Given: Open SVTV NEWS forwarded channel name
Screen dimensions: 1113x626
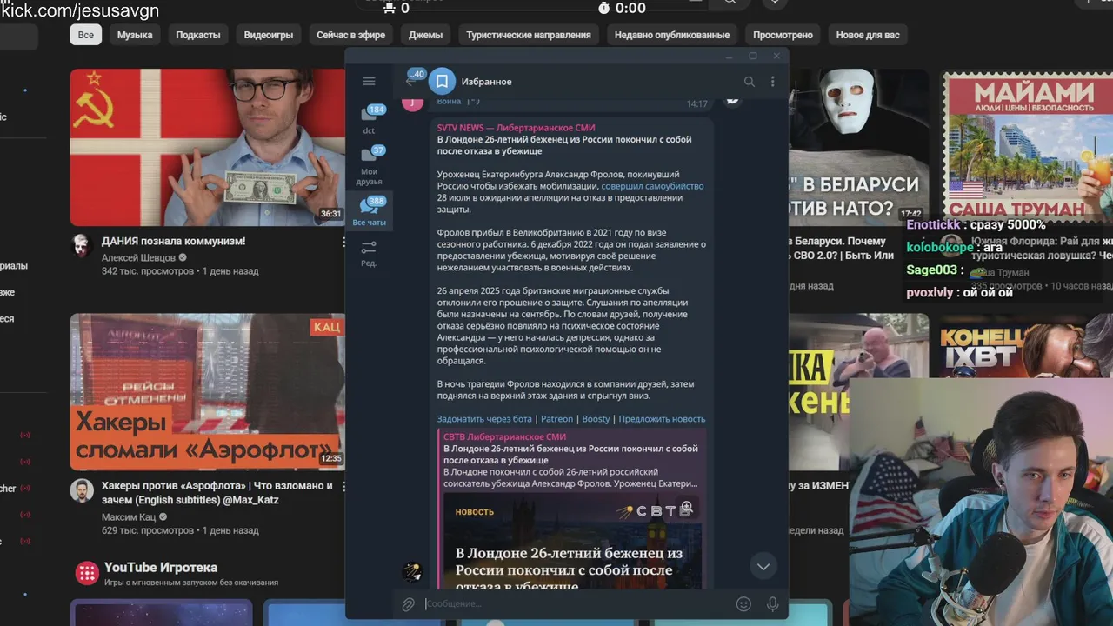Looking at the screenshot, I should [x=517, y=128].
